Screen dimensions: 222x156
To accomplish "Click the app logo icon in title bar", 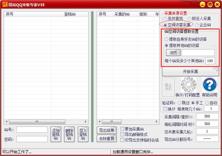I will (x=5, y=4).
